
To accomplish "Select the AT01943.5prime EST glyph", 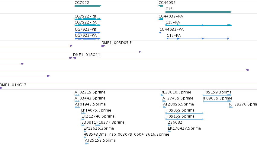I will [x=77, y=107].
